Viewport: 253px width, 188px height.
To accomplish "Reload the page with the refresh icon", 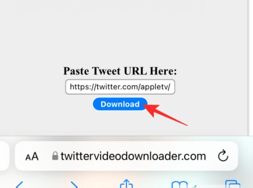I will coord(223,156).
